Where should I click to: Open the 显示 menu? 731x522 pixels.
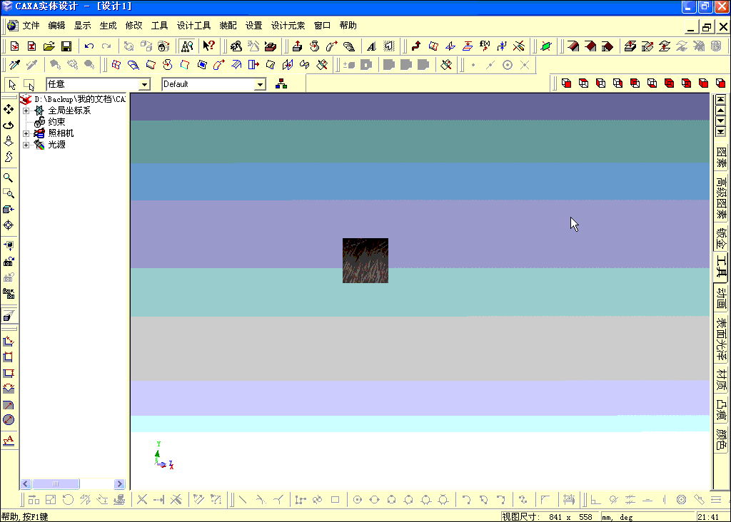click(x=83, y=26)
